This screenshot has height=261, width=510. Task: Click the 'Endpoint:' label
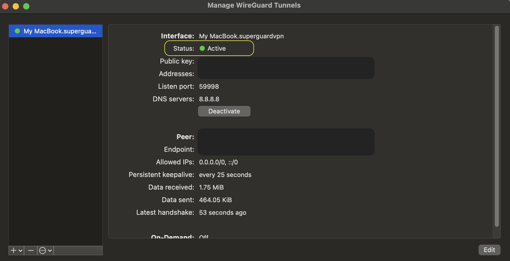click(x=179, y=149)
